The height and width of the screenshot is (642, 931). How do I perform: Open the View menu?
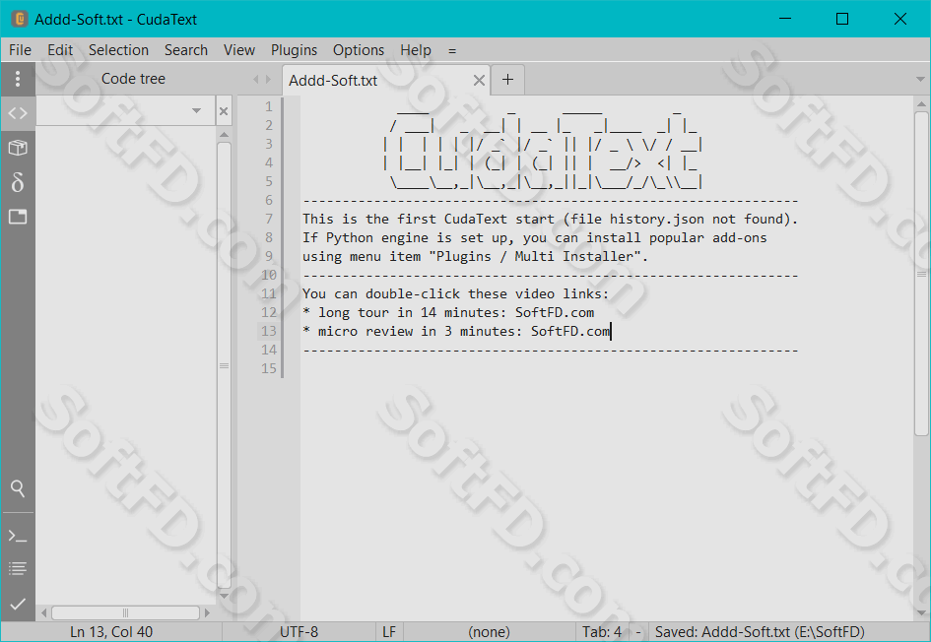[239, 50]
